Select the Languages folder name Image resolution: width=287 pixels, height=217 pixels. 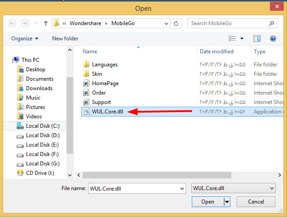[x=105, y=65]
